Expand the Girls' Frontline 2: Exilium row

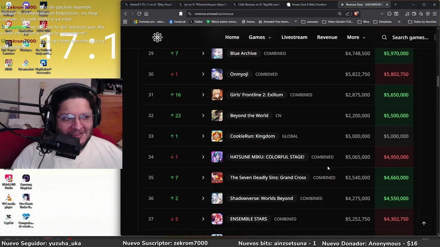pos(203,95)
